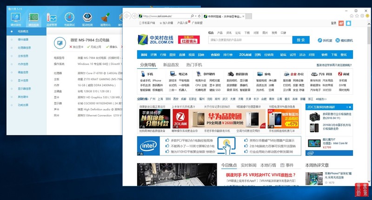Select 硬件健康 in Ludashi sidebar
Image resolution: width=372 pixels, height=200 pixels.
pyautogui.click(x=23, y=39)
